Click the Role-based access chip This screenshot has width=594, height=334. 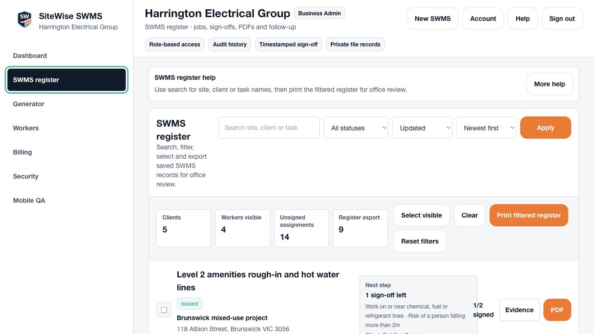(174, 45)
